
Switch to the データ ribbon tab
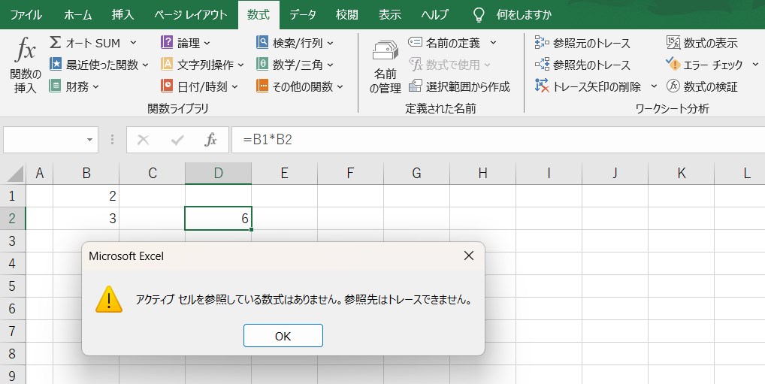[302, 14]
